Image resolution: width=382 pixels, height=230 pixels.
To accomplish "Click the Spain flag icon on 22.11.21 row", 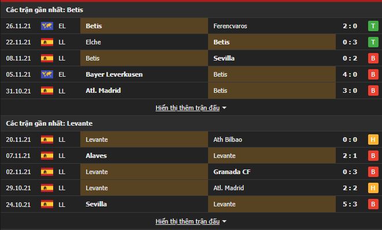I will (47, 42).
